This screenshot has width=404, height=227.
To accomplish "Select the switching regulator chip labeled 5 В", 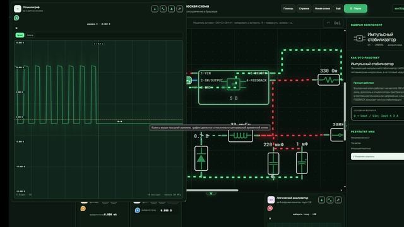I will [x=234, y=88].
